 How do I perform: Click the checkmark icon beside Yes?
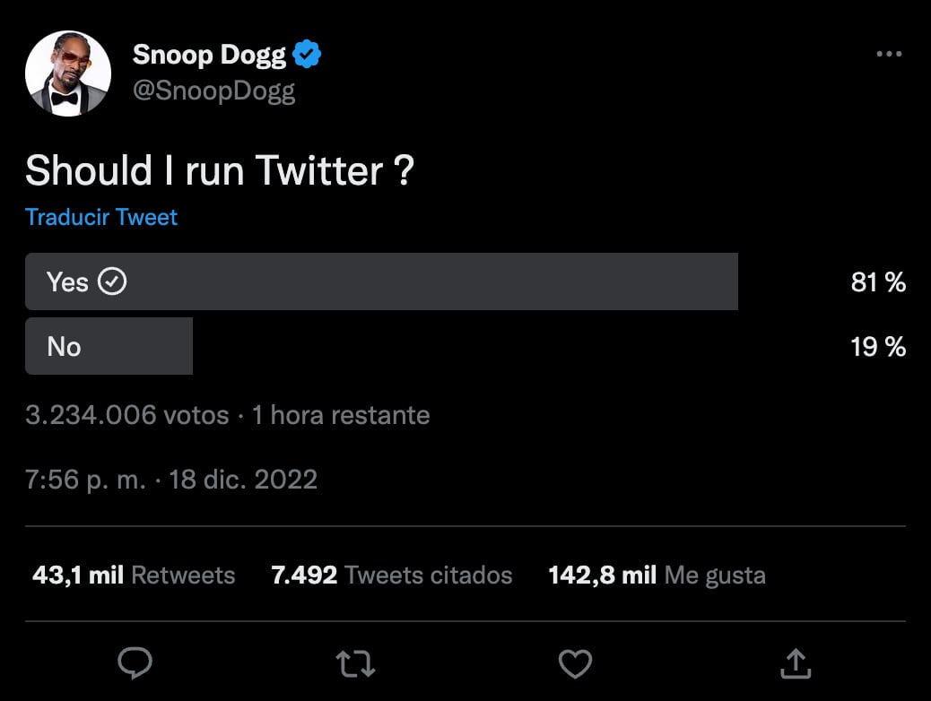click(x=112, y=282)
